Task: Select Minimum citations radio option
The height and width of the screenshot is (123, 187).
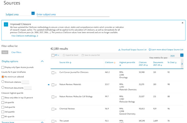Action: [x=3, y=82]
